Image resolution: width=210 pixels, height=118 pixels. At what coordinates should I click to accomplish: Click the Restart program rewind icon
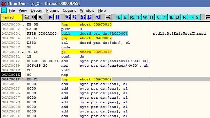tap(34, 17)
